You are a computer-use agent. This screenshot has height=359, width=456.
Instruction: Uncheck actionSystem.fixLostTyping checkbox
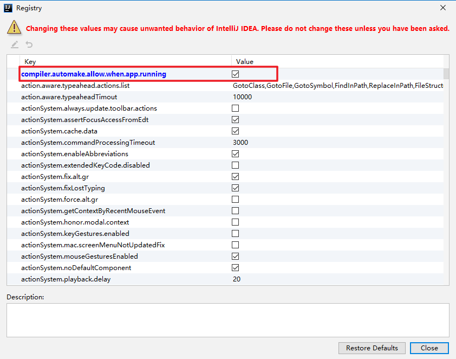point(235,188)
